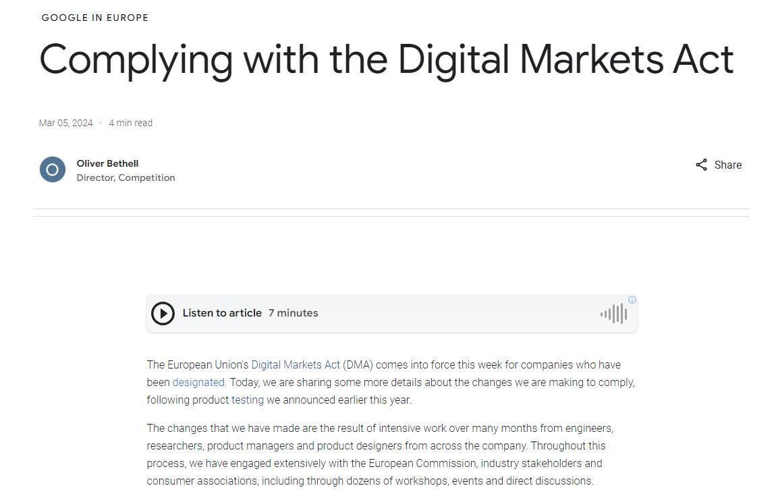Click the "7 minutes" duration text
The image size is (776, 490).
click(293, 313)
